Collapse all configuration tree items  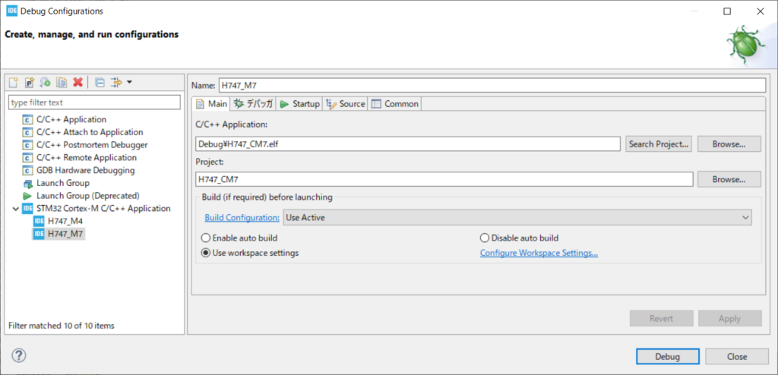coord(100,82)
